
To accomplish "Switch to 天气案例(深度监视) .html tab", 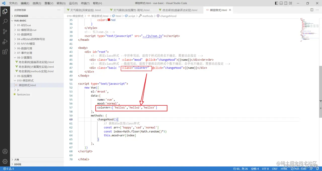I will (x=85, y=10).
